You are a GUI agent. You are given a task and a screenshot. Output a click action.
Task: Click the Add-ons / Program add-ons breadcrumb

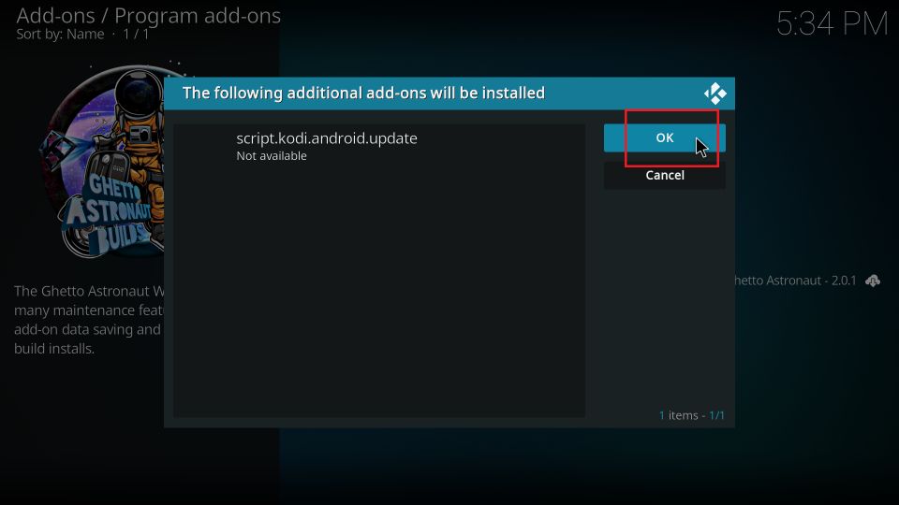point(148,16)
